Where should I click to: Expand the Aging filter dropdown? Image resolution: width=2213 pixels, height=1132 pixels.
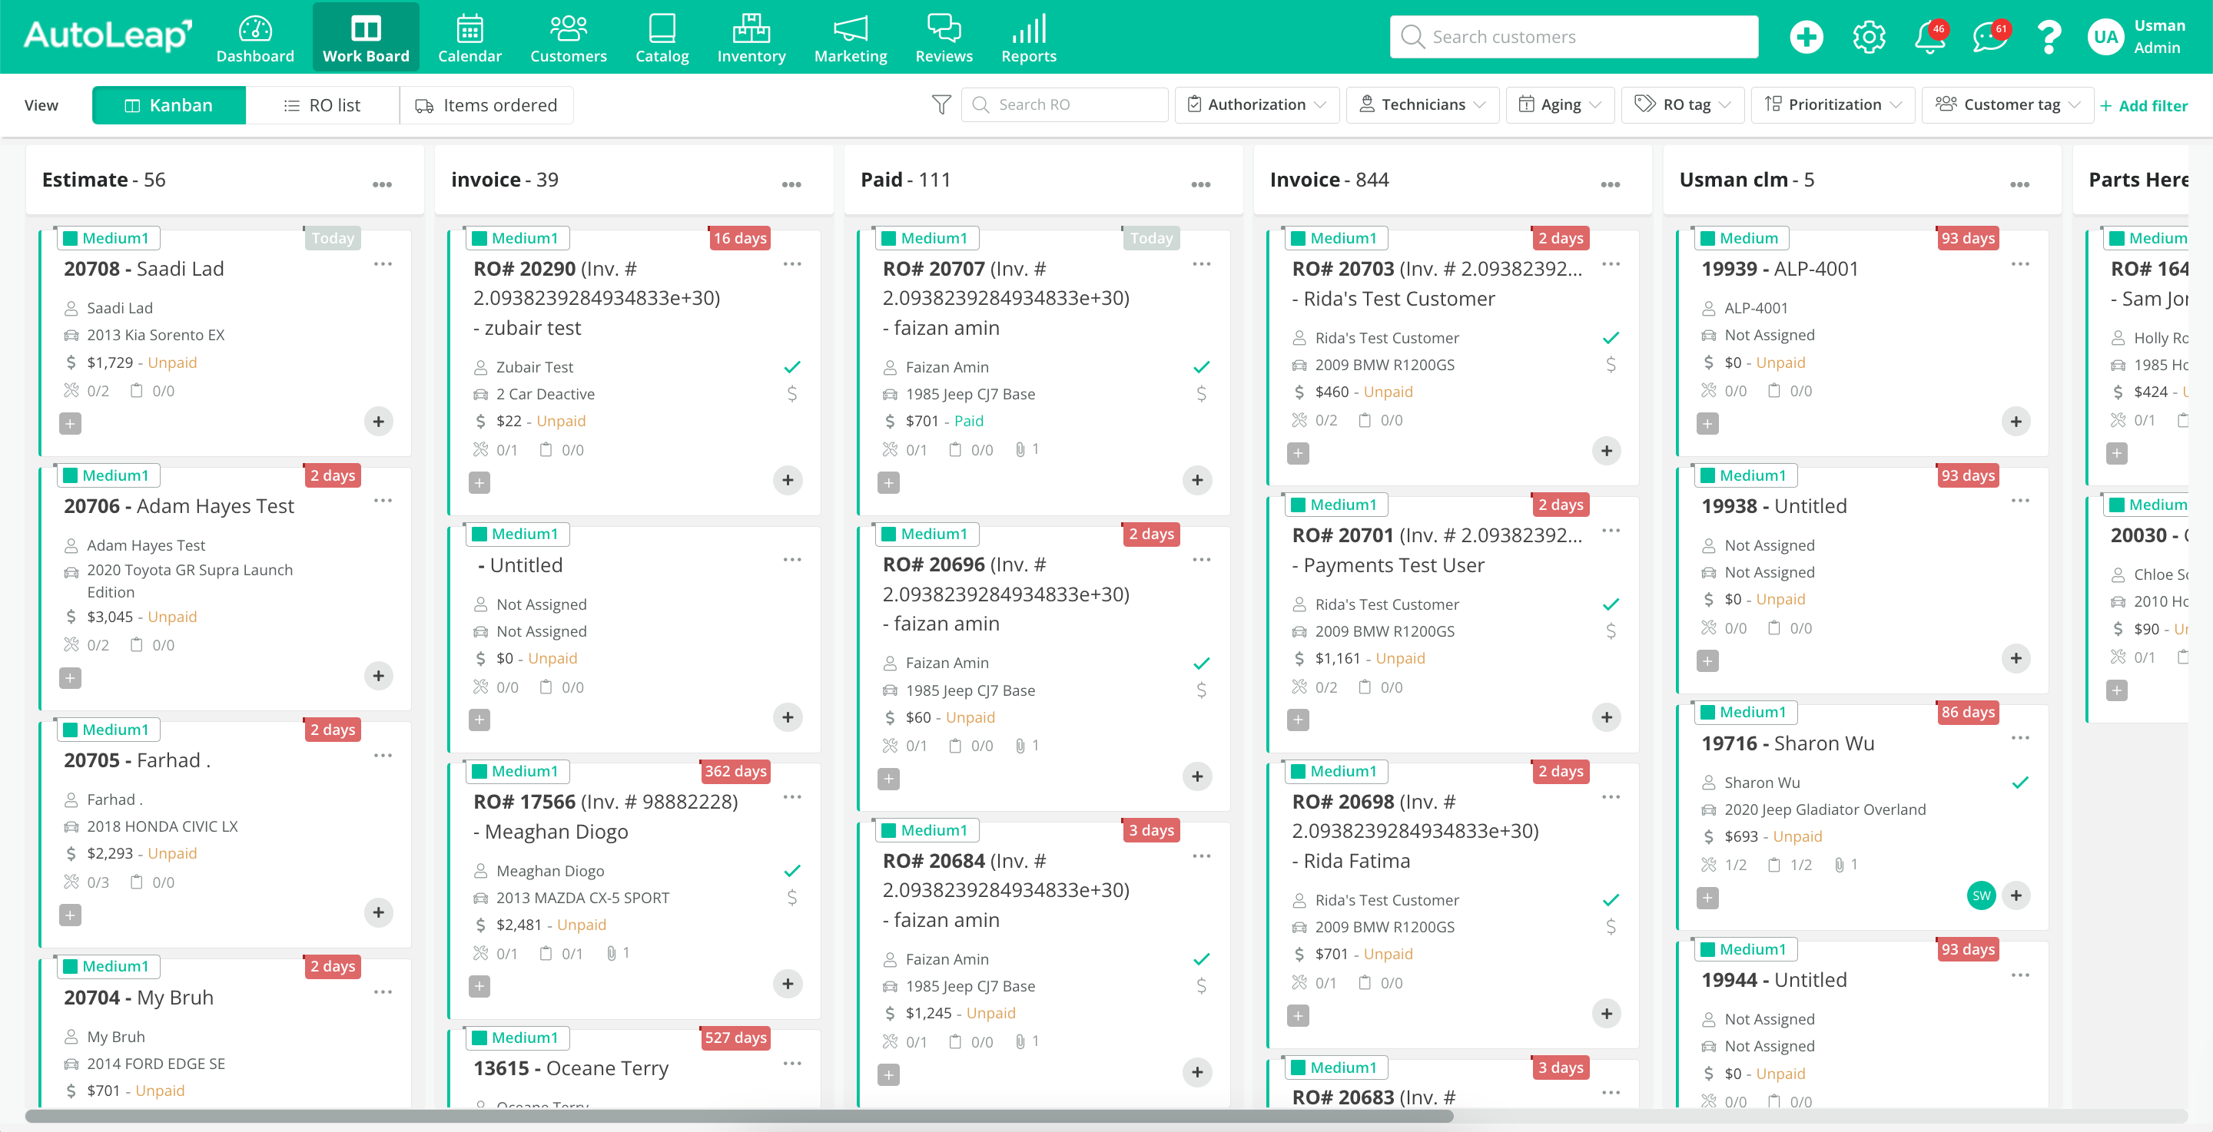click(1559, 104)
